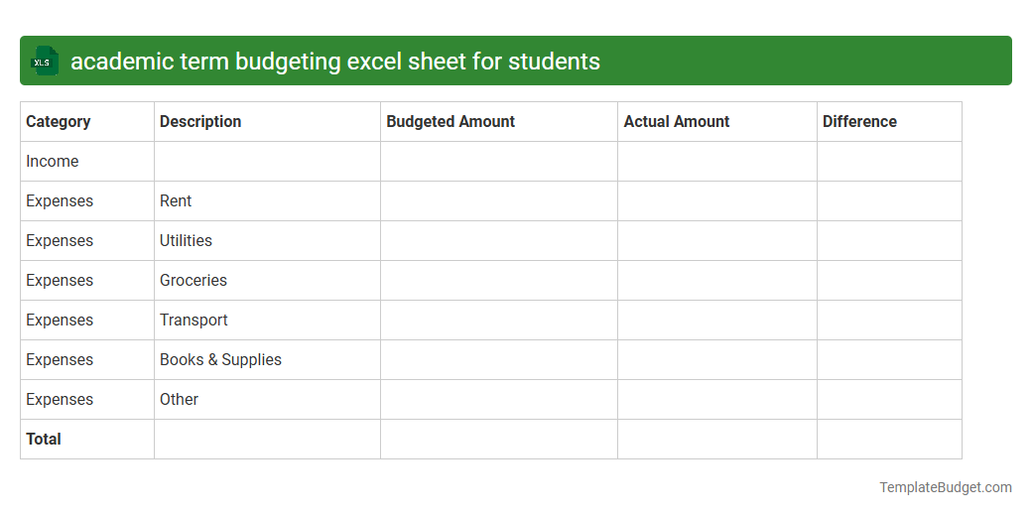Select the Rent description cell
Viewport: 1032px width, 516px height.
click(267, 201)
